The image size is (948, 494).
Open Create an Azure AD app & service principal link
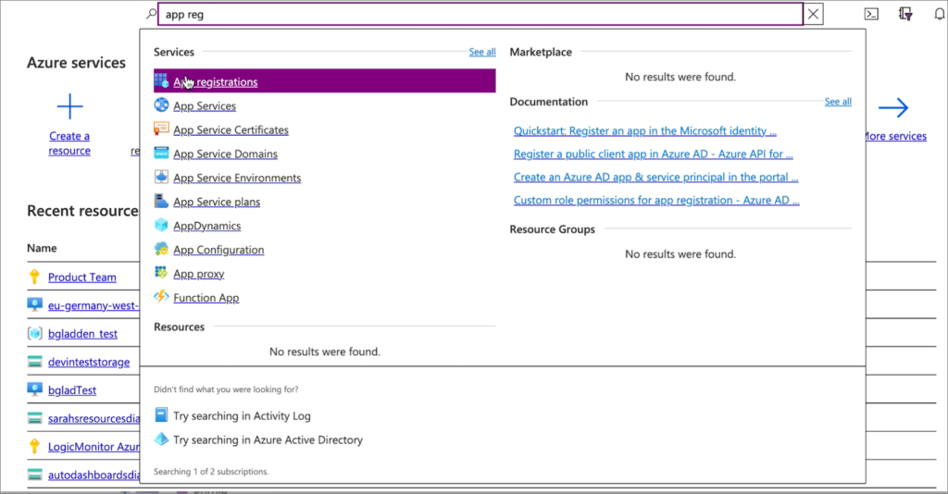(656, 177)
